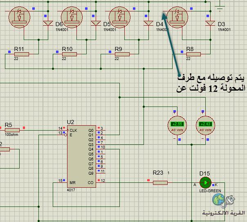Select resistor R11 body

(x=22, y=54)
